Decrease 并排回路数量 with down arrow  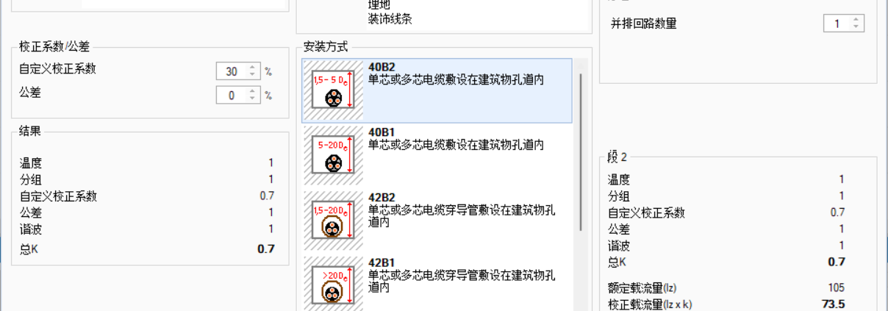[856, 27]
